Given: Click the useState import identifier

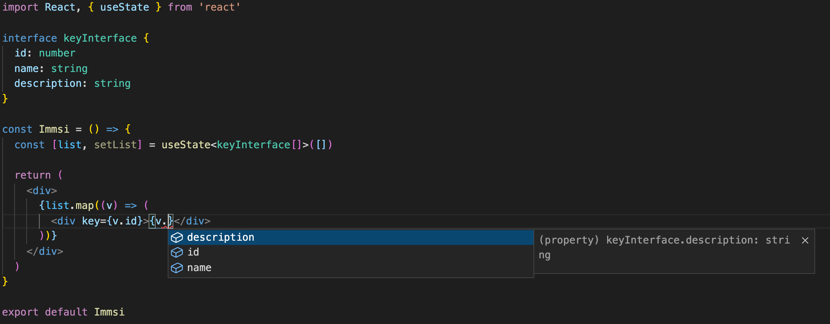Looking at the screenshot, I should [125, 7].
